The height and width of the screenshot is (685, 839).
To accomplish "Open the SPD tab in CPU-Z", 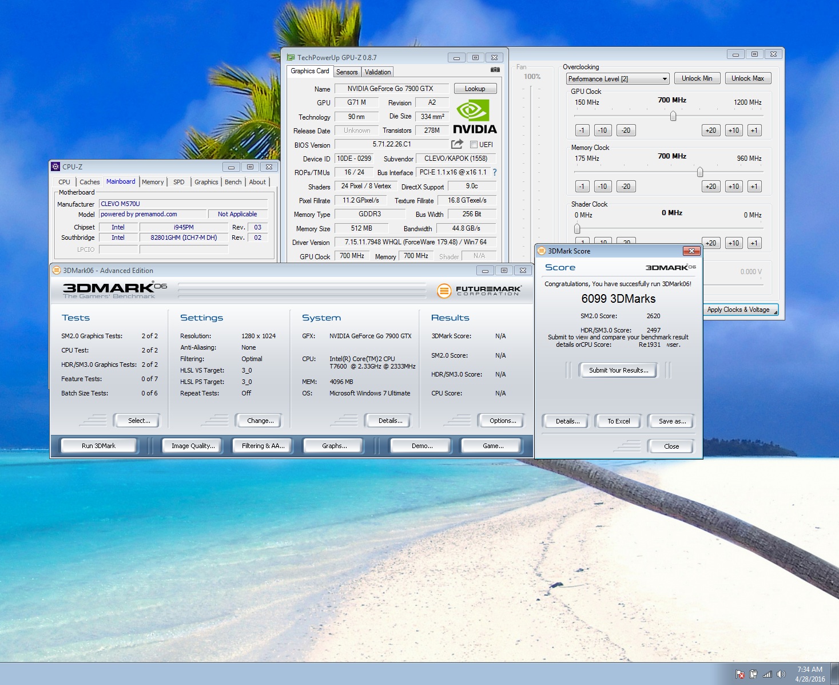I will [179, 182].
